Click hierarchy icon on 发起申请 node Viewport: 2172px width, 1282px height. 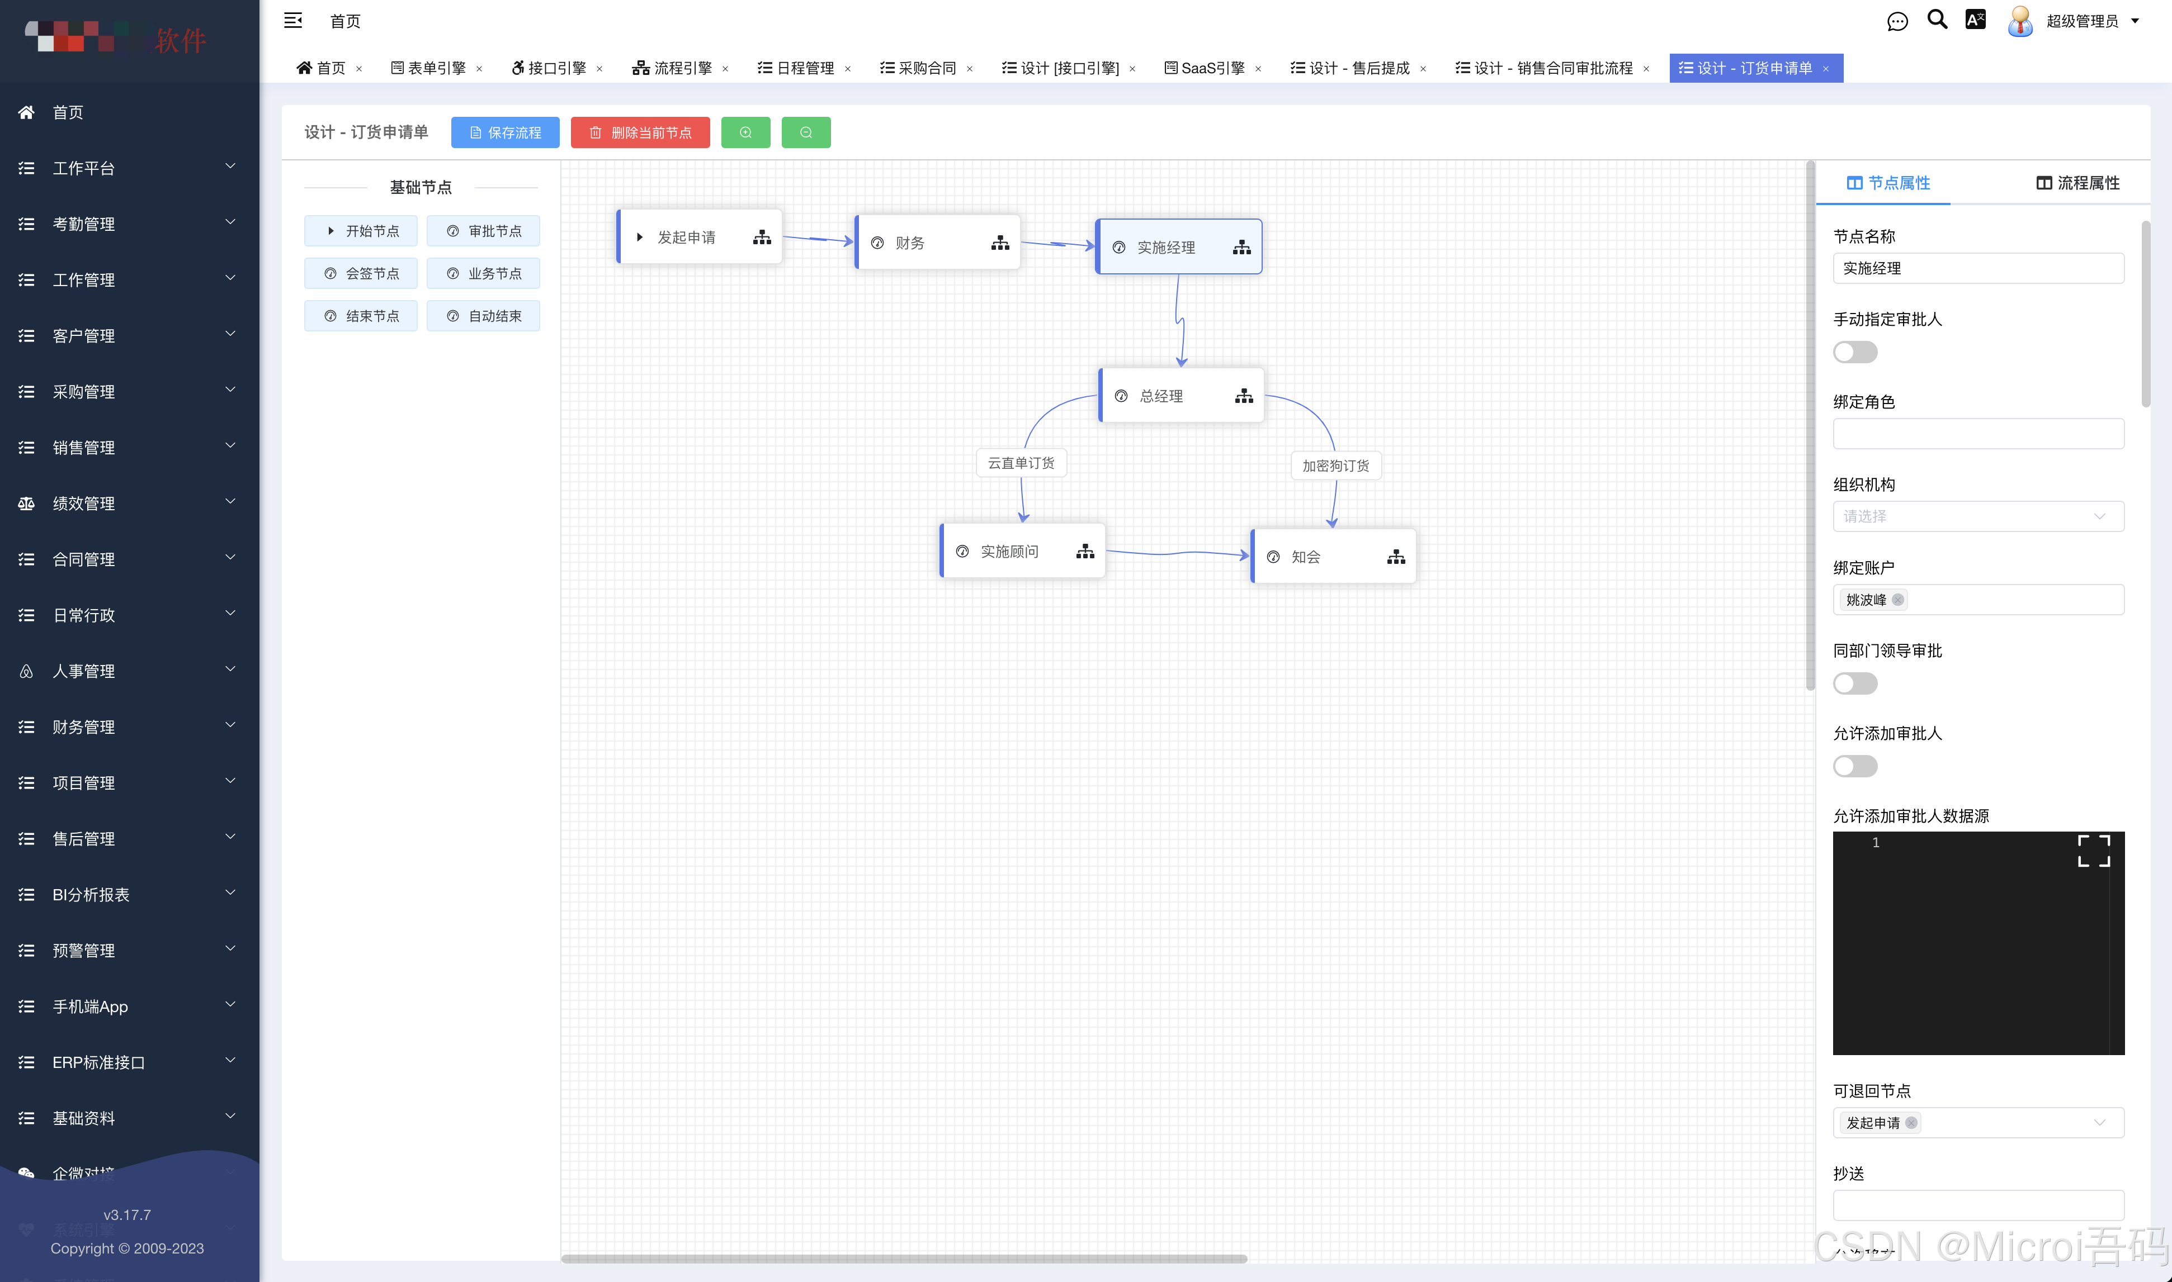pos(762,238)
